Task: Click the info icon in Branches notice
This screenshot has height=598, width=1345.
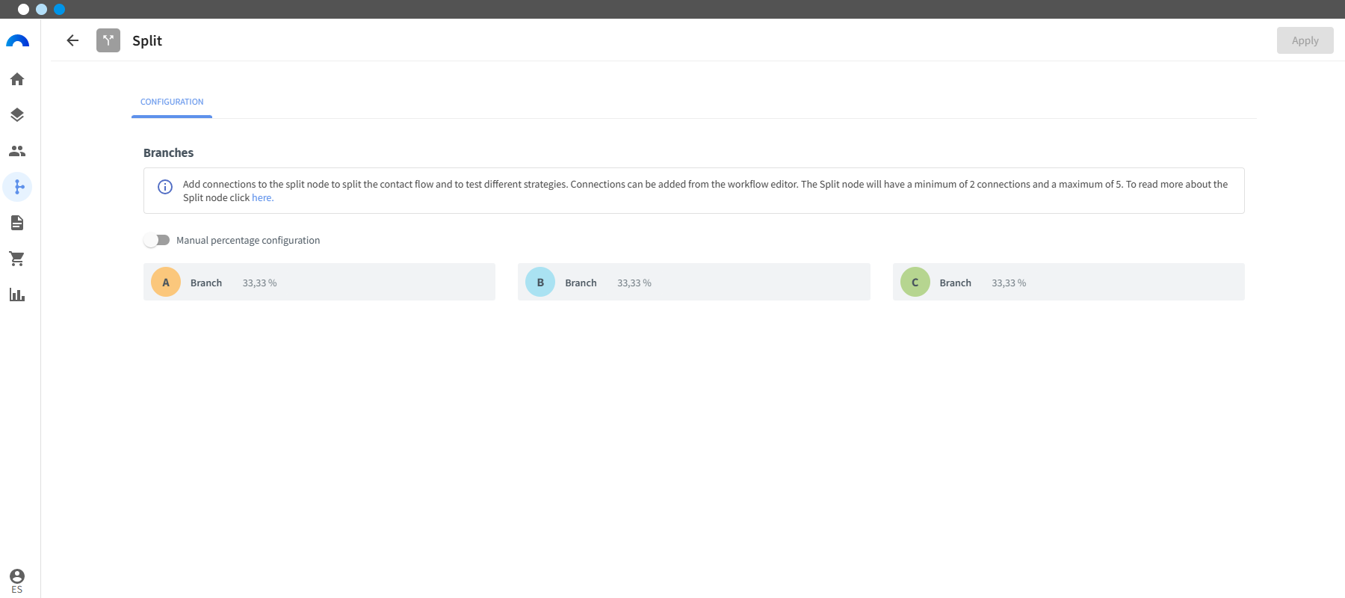Action: (165, 187)
